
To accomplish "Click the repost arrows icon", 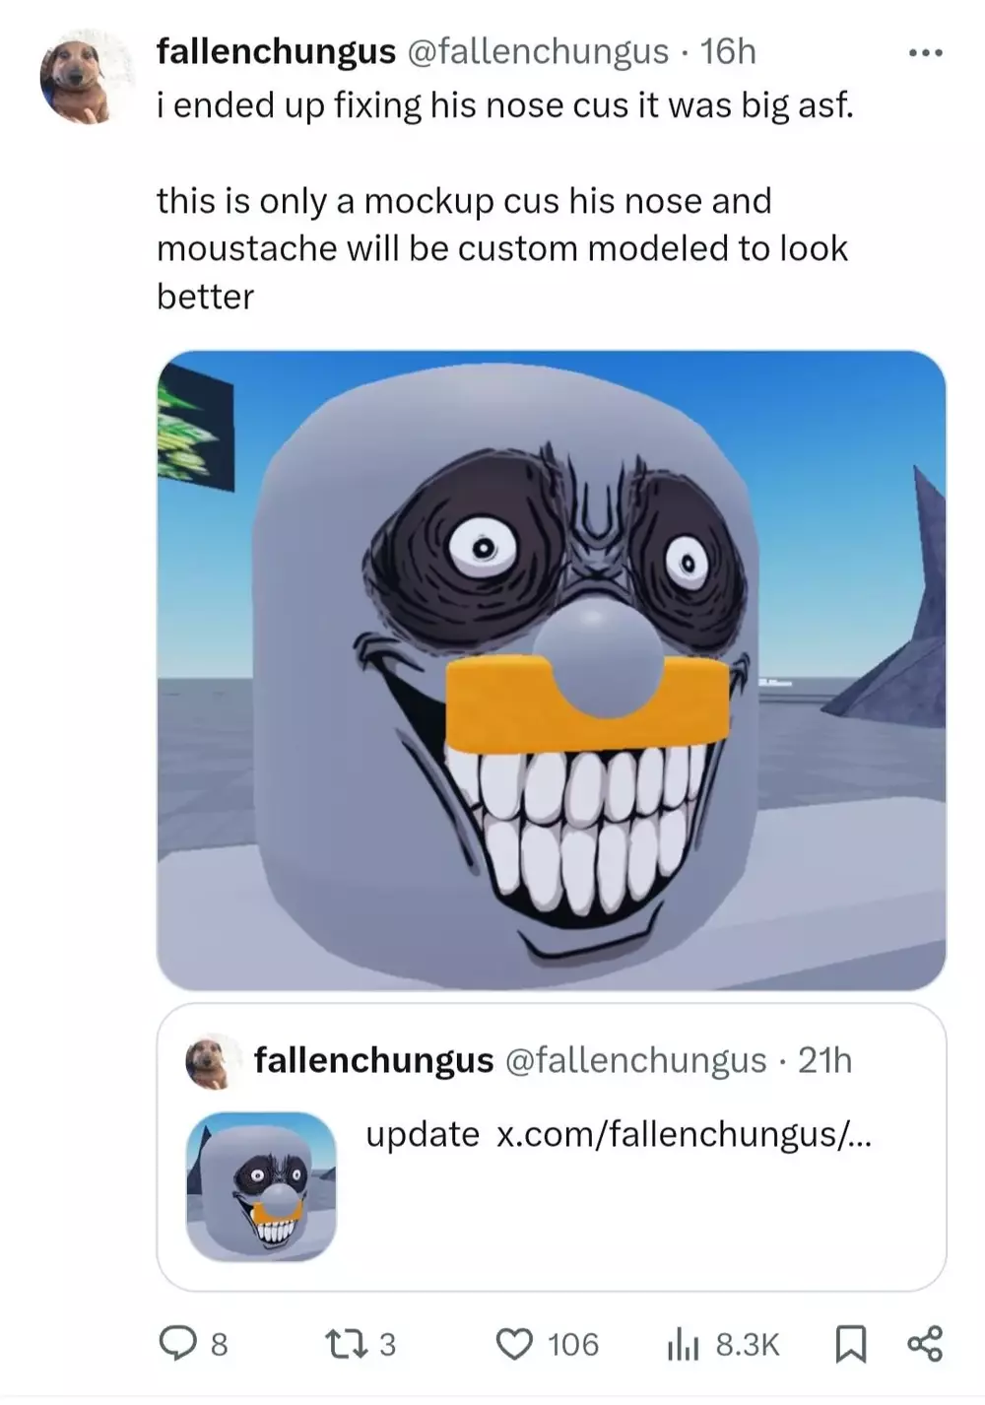I will [346, 1344].
